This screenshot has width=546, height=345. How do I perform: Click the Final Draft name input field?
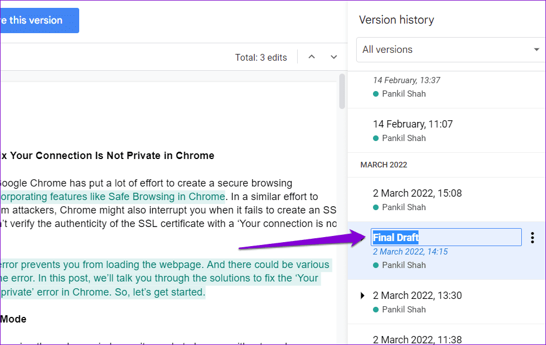(x=446, y=237)
